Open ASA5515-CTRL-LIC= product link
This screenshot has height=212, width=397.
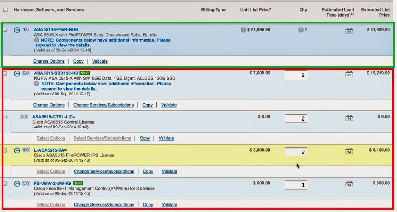[x=54, y=117]
